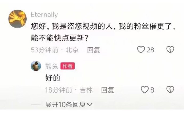
Task: Reply to Eternally's comment via 回复
Action: (x=94, y=50)
